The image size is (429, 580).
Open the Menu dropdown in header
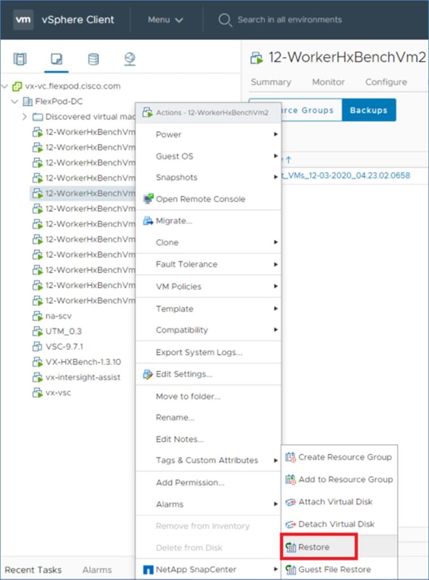click(165, 20)
